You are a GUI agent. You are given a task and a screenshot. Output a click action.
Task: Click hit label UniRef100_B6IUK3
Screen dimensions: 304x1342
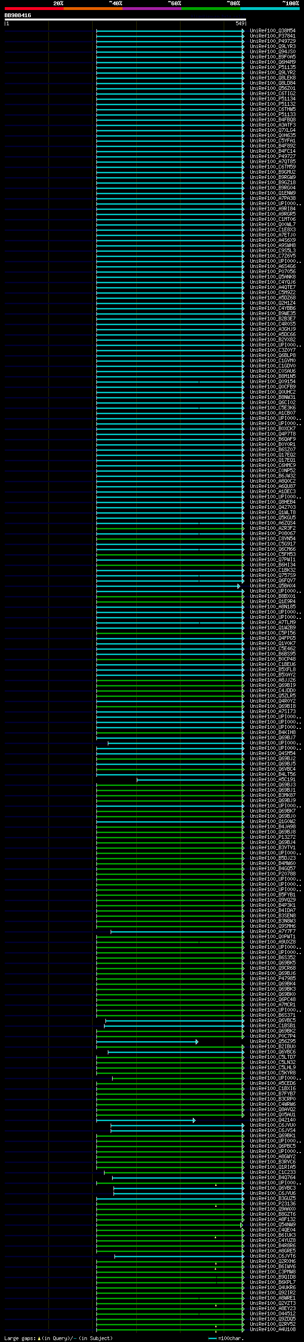click(273, 1236)
